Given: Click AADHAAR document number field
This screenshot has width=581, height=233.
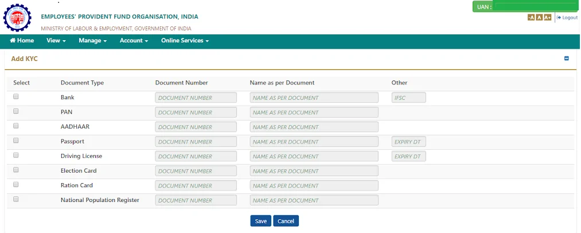Looking at the screenshot, I should click(x=196, y=127).
